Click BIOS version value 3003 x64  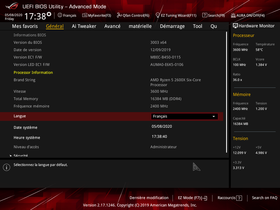pyautogui.click(x=158, y=42)
